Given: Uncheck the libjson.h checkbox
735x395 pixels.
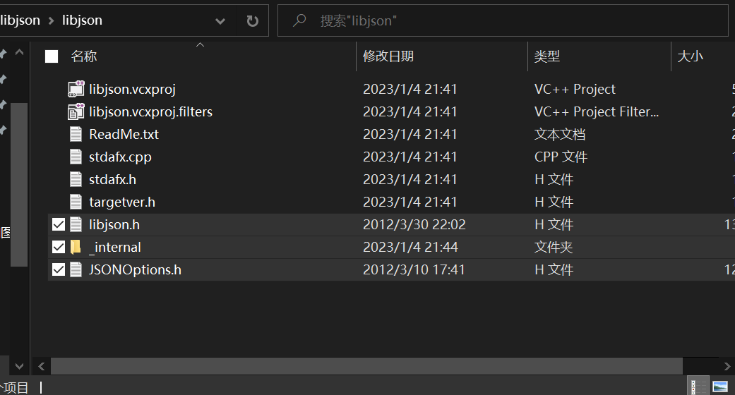Looking at the screenshot, I should point(59,225).
